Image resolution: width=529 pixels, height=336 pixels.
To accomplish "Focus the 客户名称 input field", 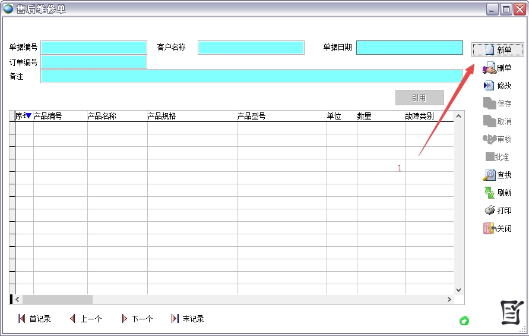I will 251,48.
